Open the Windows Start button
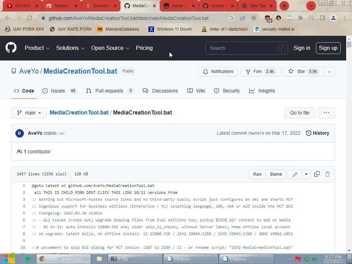 tap(9, 258)
